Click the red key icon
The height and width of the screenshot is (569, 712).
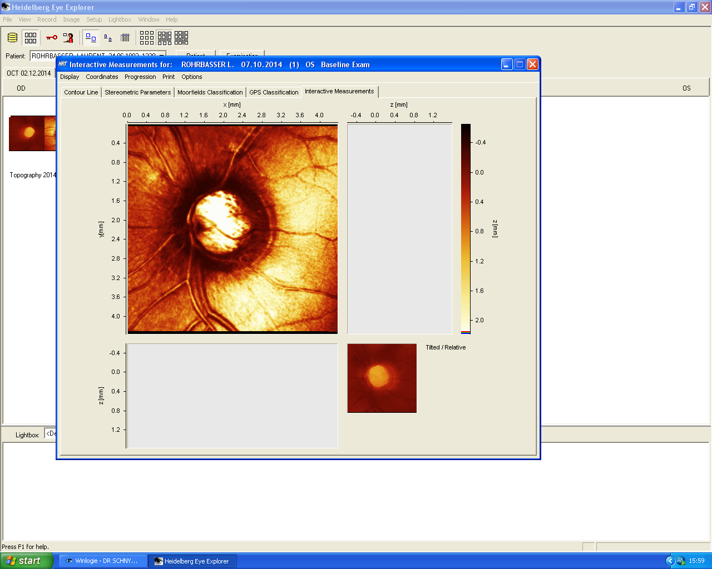[52, 38]
